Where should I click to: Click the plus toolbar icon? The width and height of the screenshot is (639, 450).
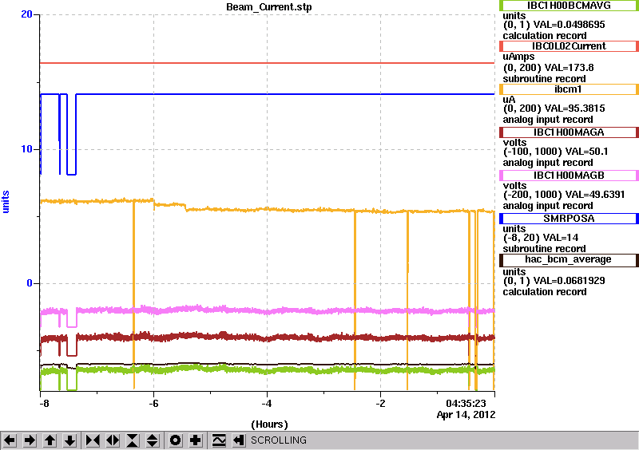point(196,440)
